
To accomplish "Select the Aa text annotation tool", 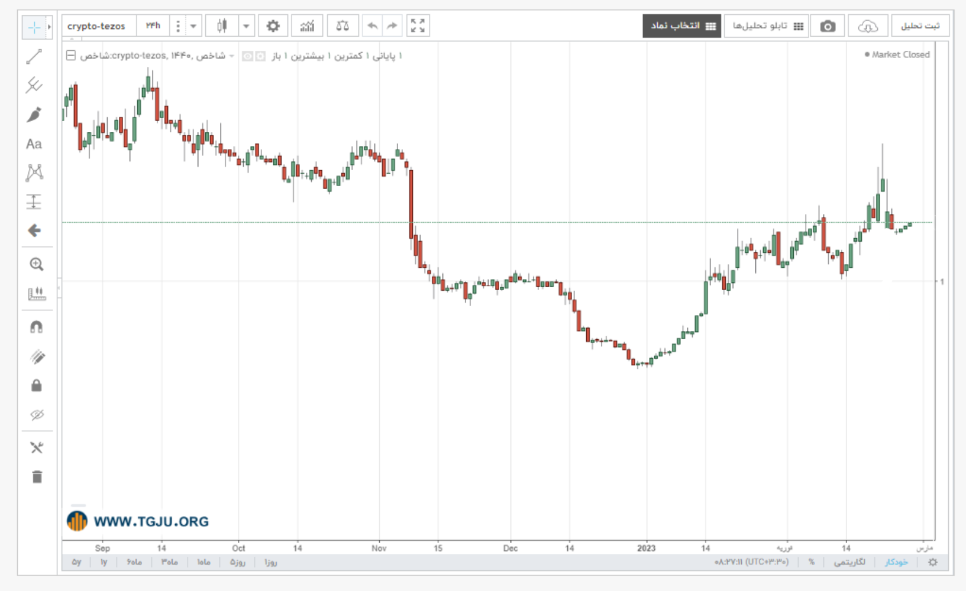I will click(34, 144).
